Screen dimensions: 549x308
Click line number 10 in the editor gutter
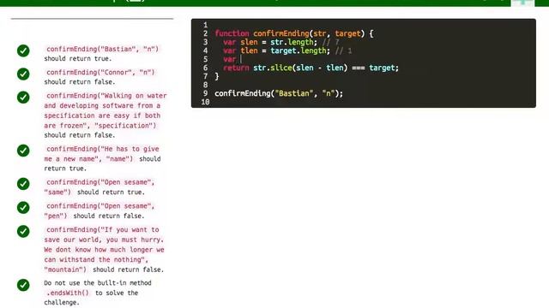(x=205, y=102)
